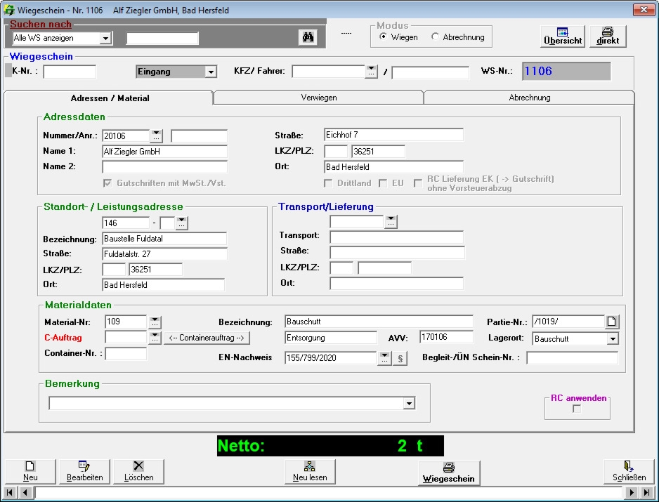Click the Löschen delete button
Screen dimensions: 659x502
click(x=138, y=471)
